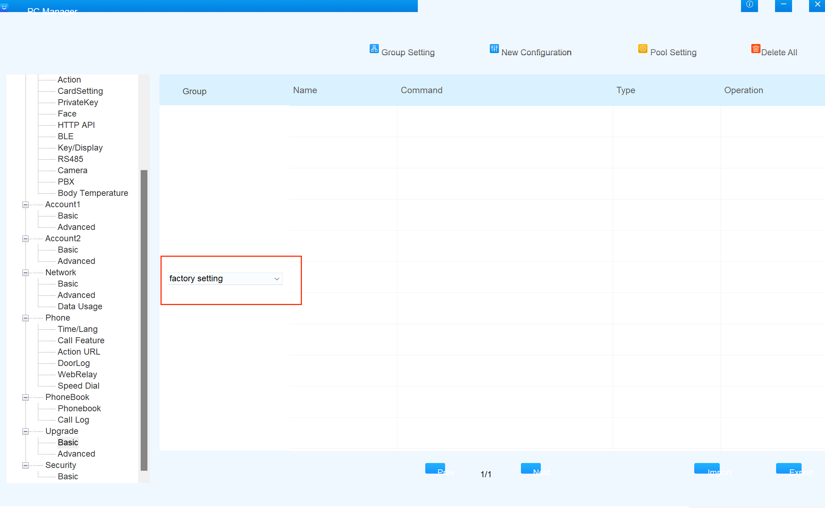The image size is (825, 508).
Task: Select Advanced under Upgrade
Action: tap(76, 454)
